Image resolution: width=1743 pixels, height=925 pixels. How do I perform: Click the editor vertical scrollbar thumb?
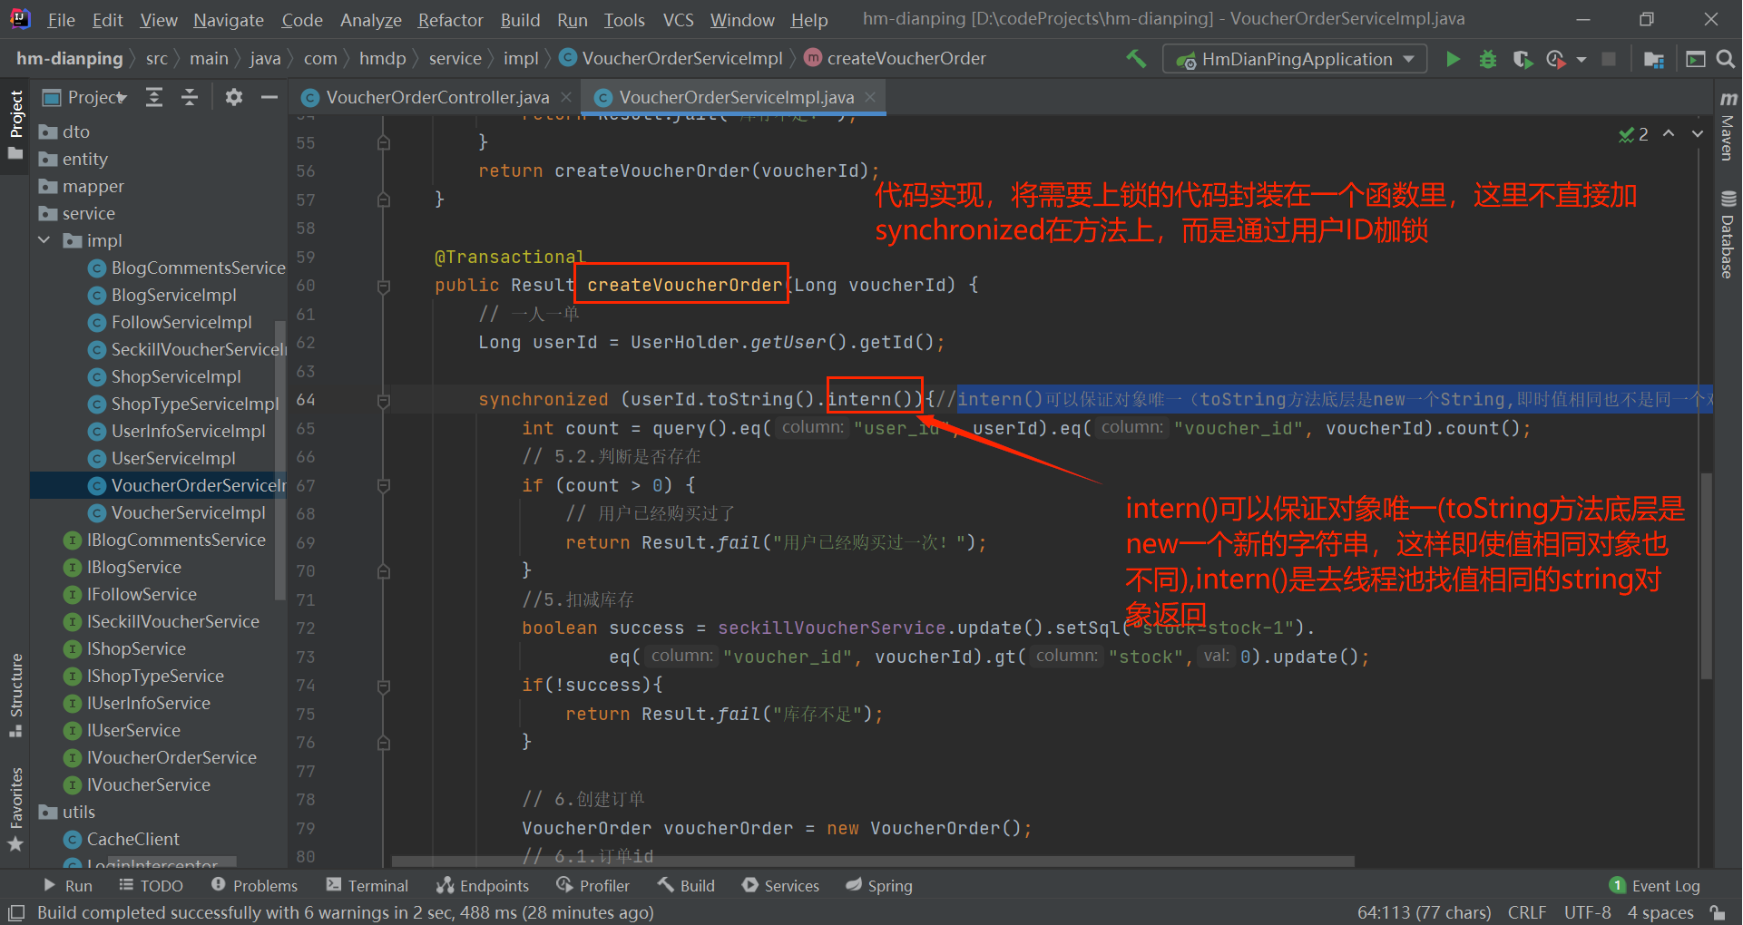pyautogui.click(x=1706, y=576)
